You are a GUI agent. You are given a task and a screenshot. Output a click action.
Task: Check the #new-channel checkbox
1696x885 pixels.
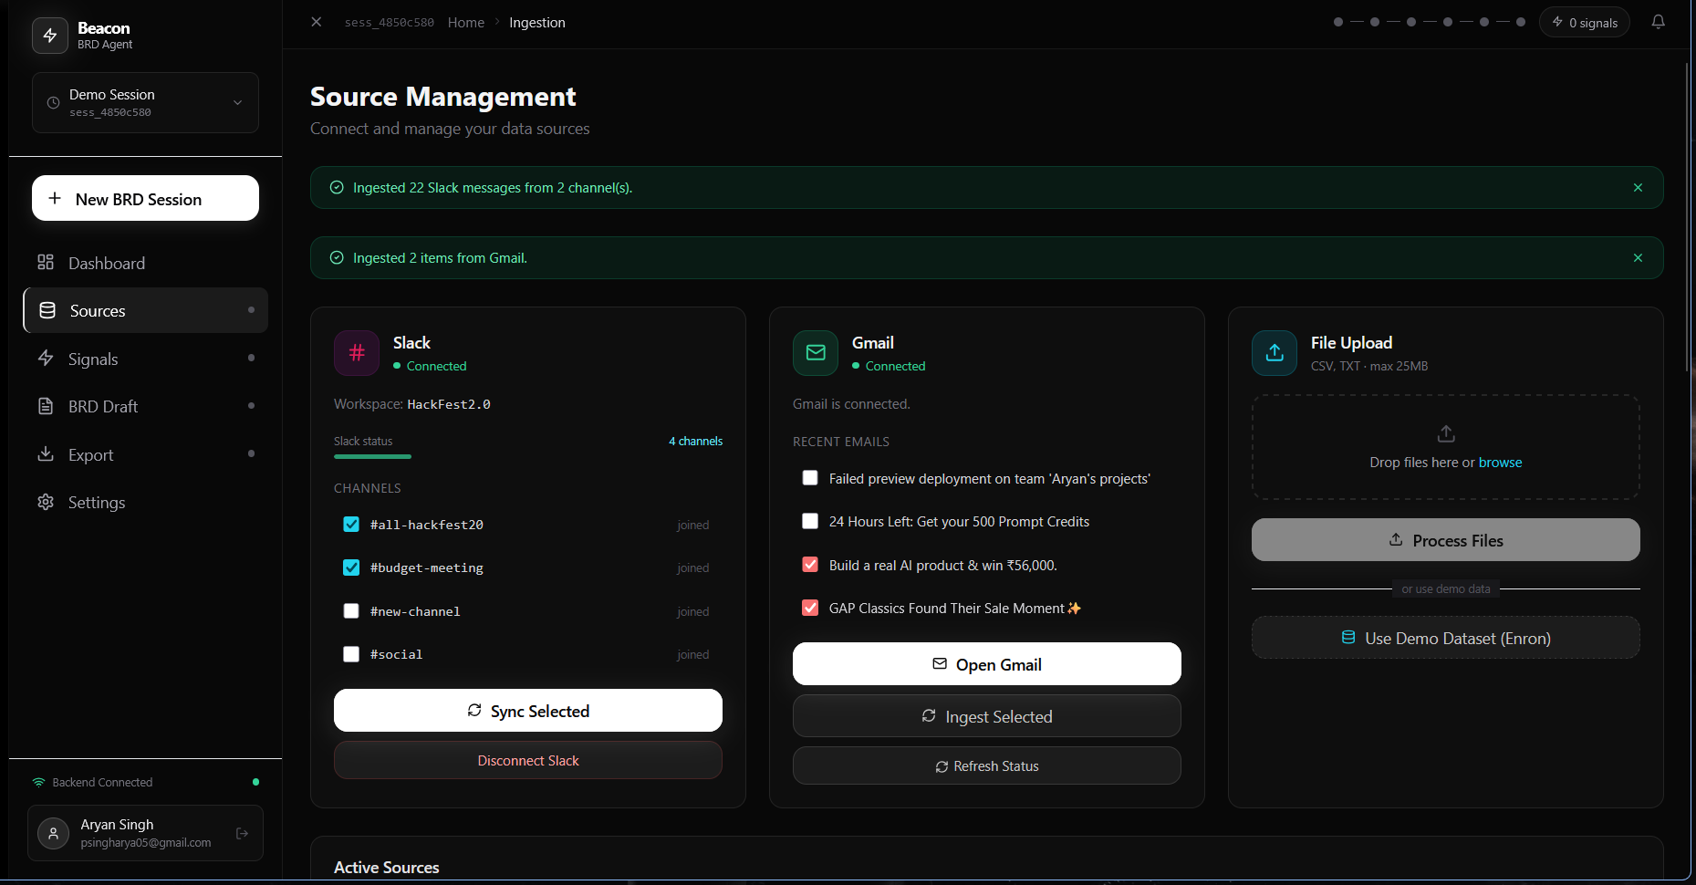351,611
